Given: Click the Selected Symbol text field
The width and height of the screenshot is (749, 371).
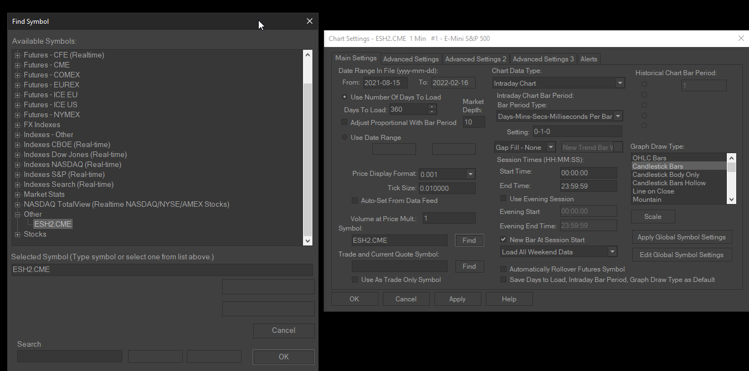Looking at the screenshot, I should (x=162, y=270).
